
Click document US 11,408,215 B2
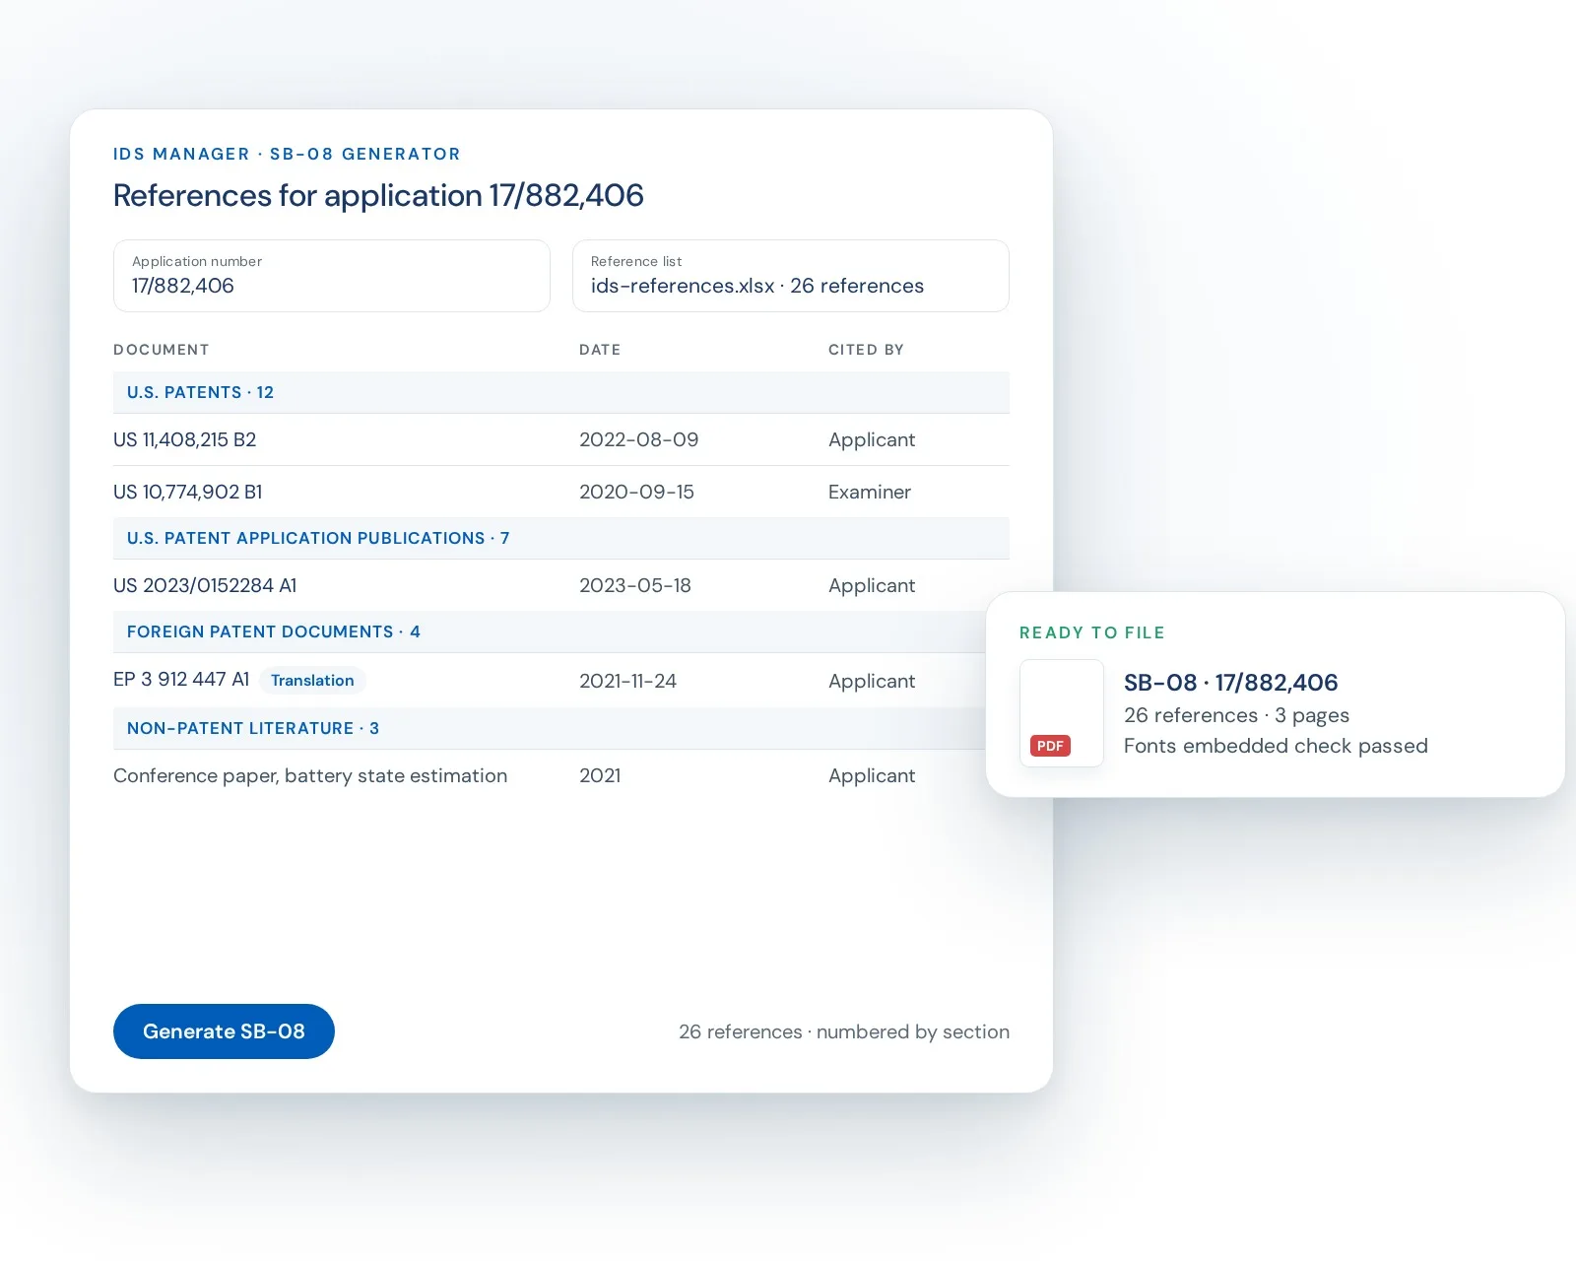pyautogui.click(x=185, y=439)
